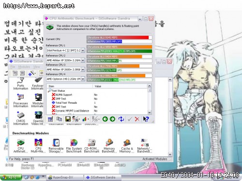Open CPU Multi-Media benchmark module icon
This screenshot has width=242, height=181.
click(x=38, y=146)
